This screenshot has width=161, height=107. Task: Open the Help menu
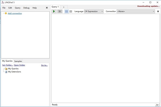[35, 8]
